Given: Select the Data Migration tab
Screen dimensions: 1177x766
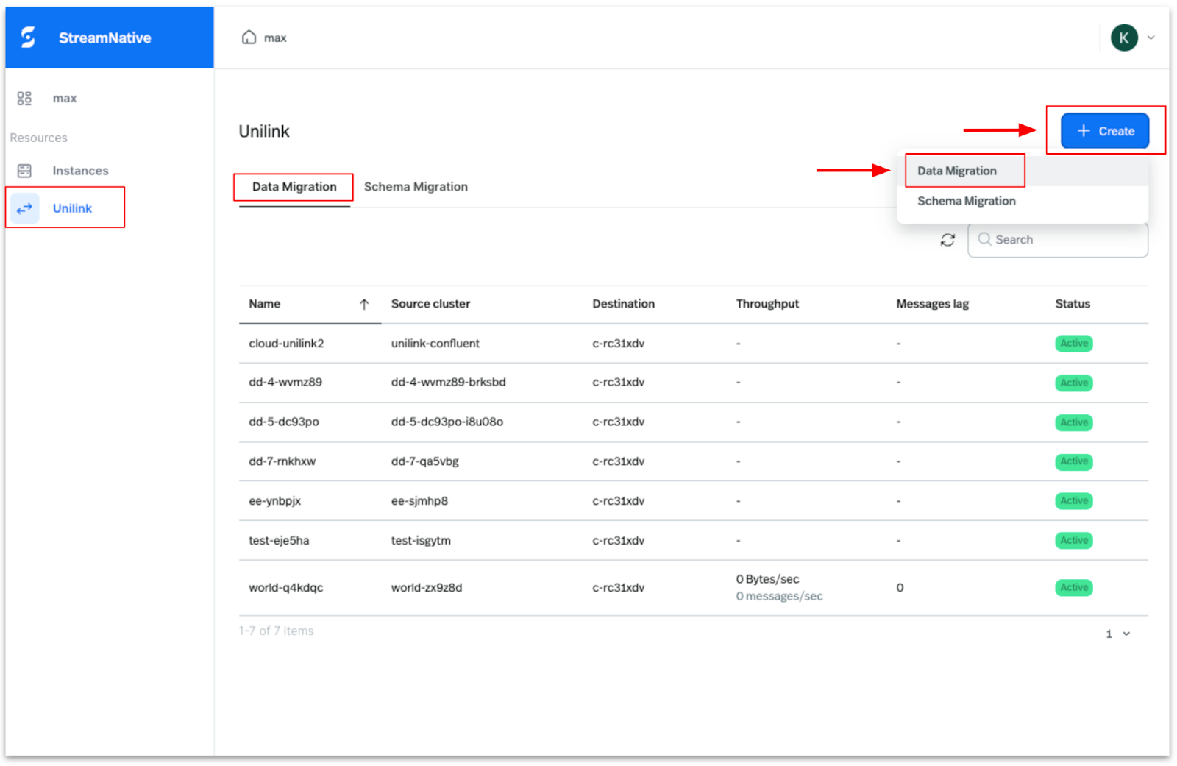Looking at the screenshot, I should [294, 187].
